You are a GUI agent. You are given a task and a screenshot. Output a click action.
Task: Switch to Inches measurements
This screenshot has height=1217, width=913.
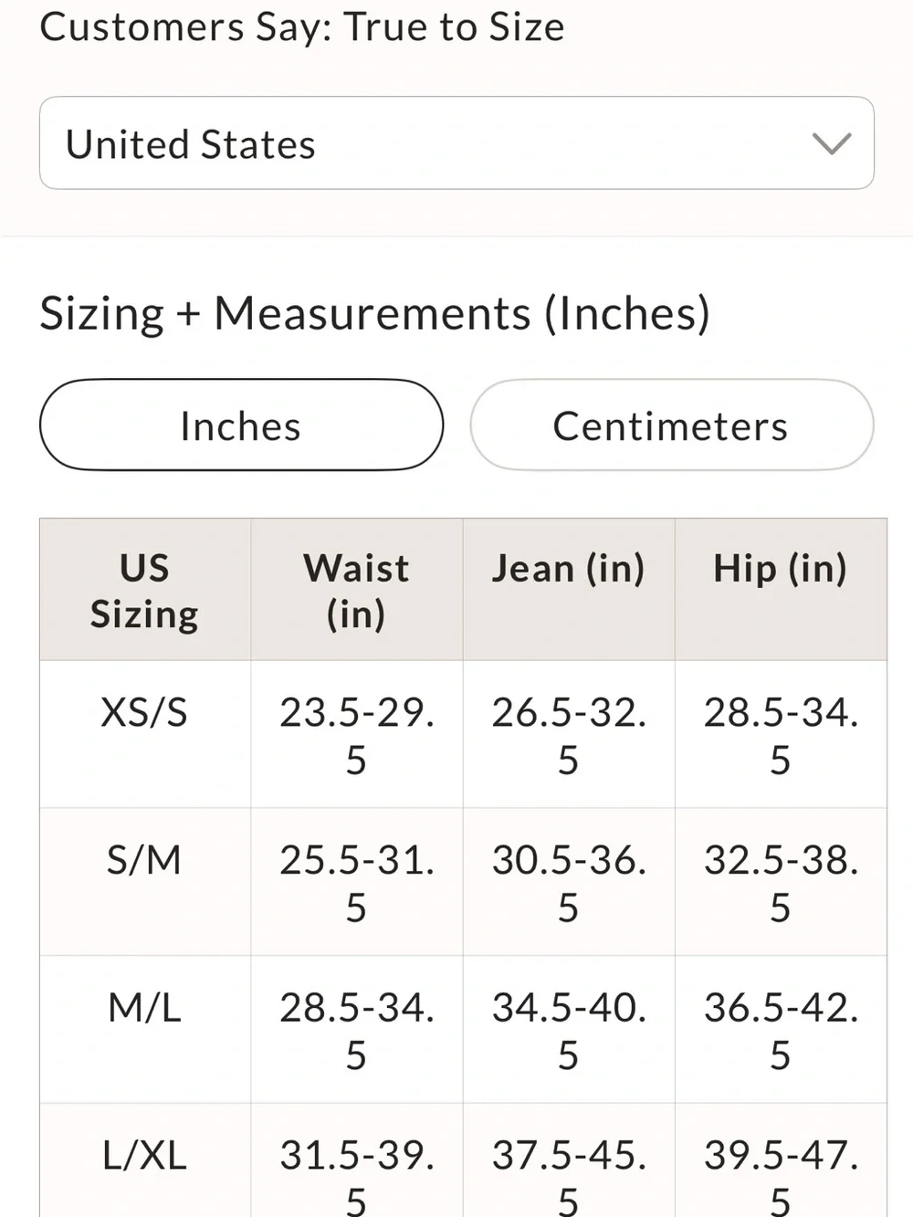(x=241, y=425)
